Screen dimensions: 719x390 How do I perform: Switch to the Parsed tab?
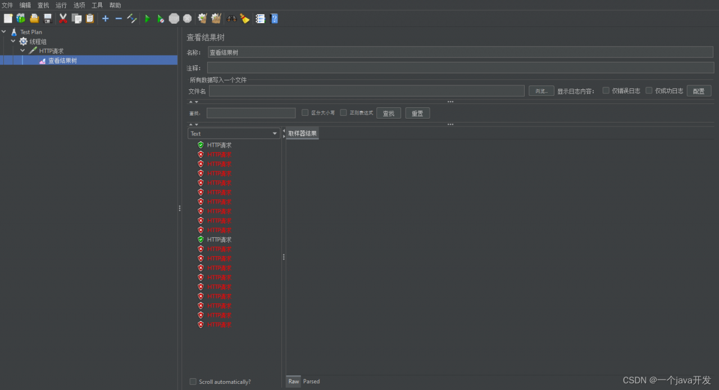[x=311, y=382]
